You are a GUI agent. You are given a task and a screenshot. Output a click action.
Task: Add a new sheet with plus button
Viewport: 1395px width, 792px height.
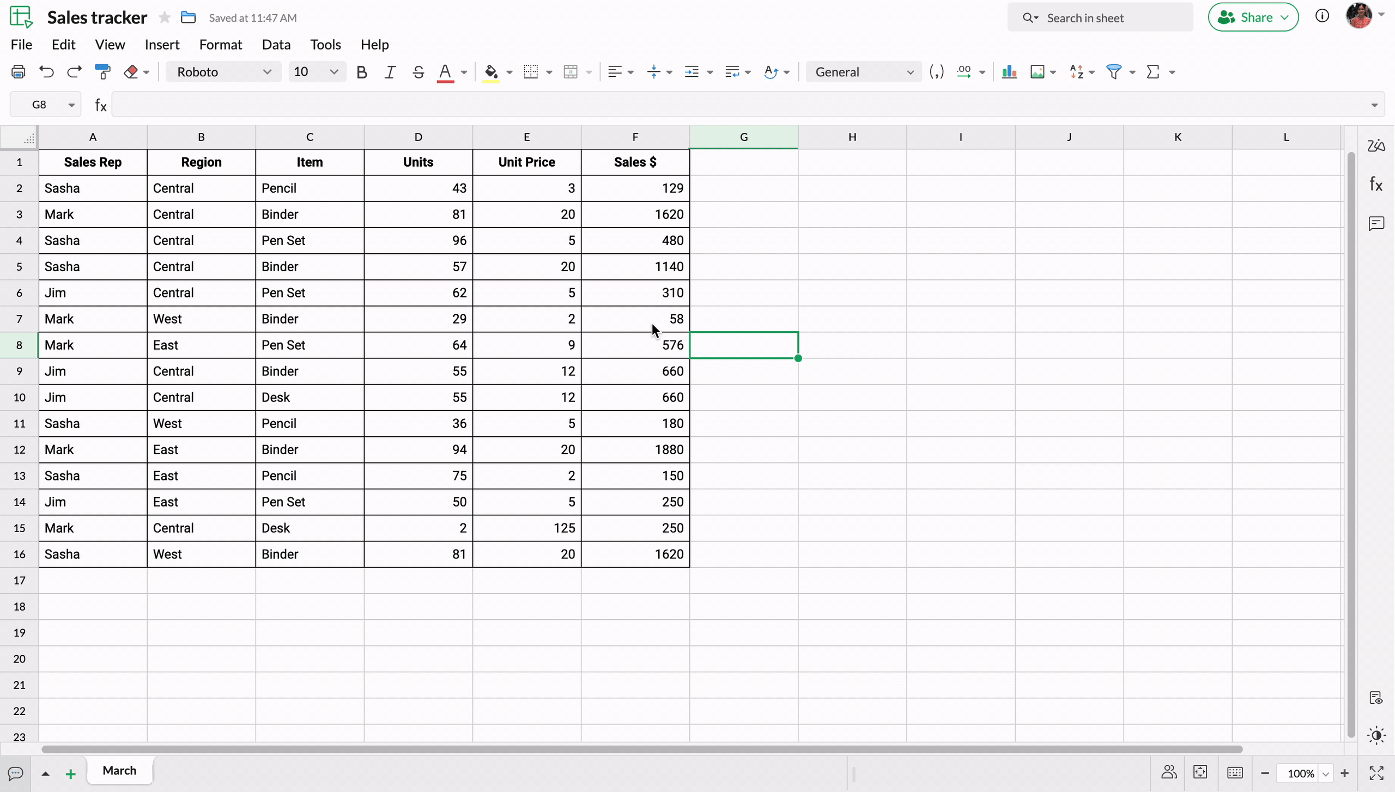(70, 773)
